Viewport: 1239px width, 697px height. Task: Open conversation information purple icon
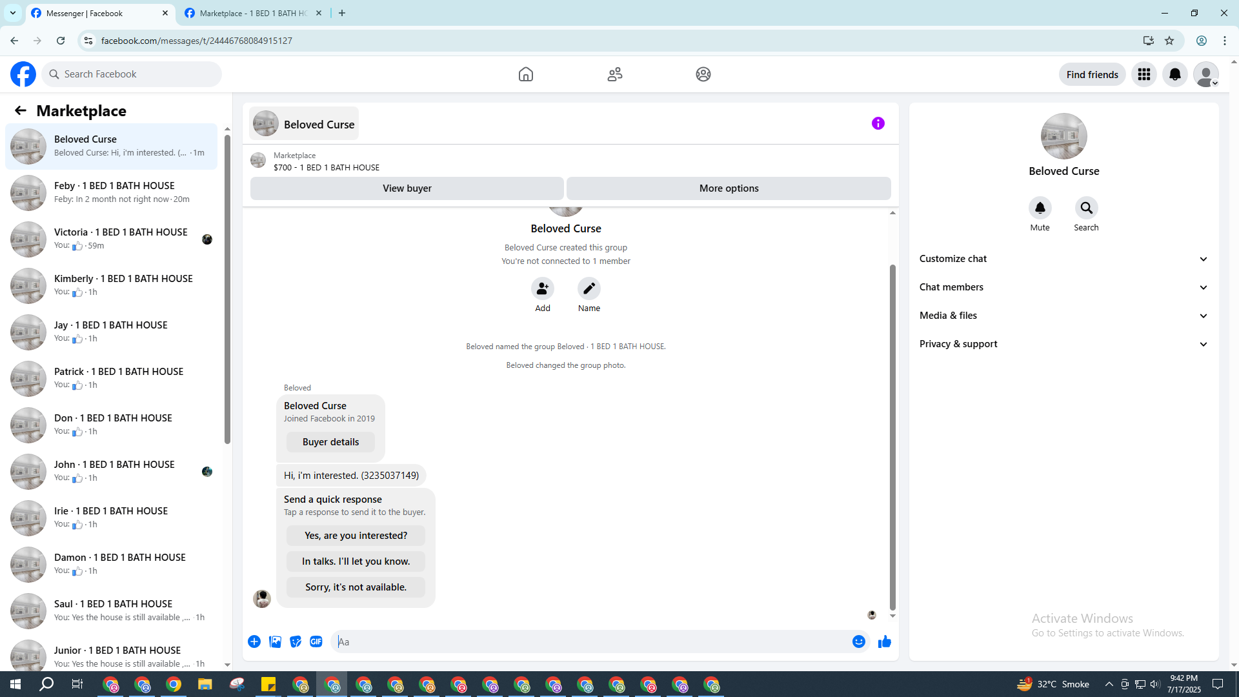click(x=878, y=123)
